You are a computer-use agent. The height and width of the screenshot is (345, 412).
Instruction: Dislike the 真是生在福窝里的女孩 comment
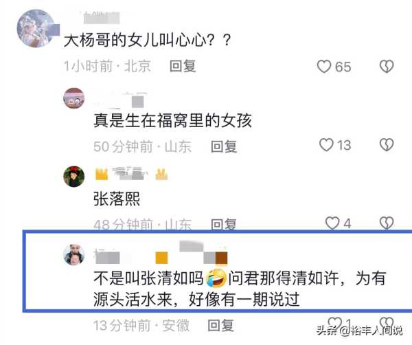387,145
